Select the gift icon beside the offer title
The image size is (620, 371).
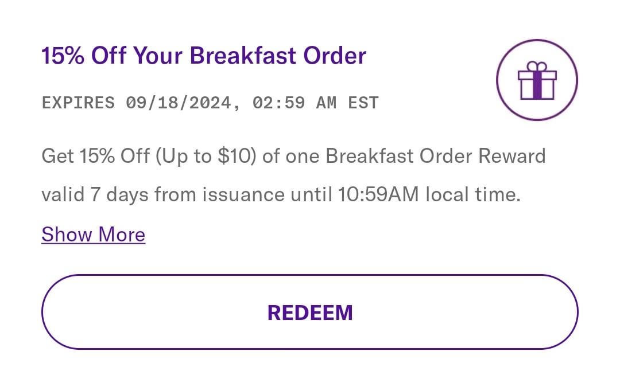tap(537, 80)
